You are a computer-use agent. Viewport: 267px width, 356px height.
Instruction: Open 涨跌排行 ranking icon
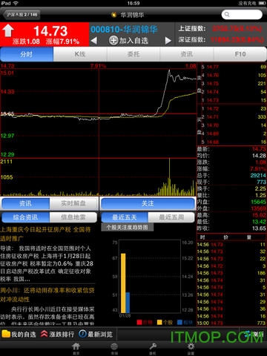pyautogui.click(x=44, y=334)
